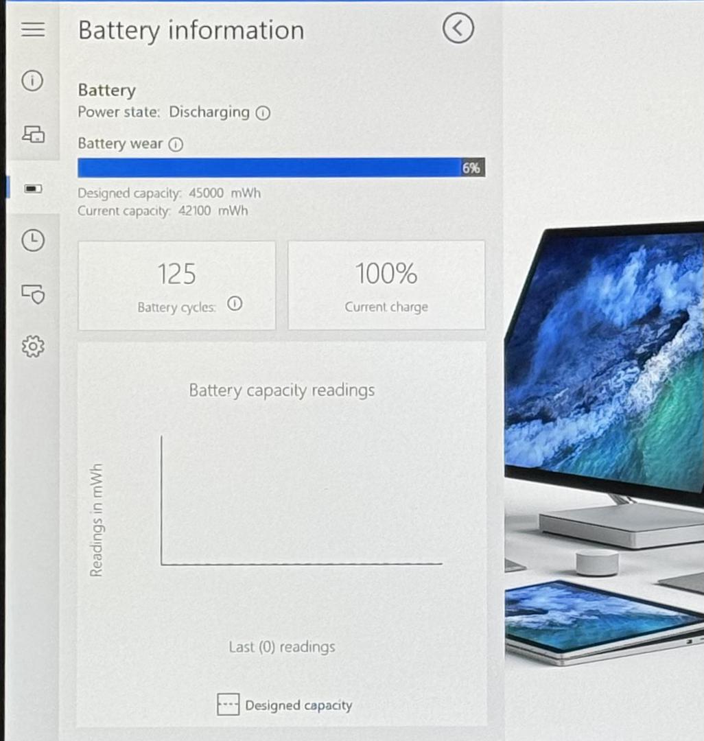Open the hamburger navigation menu
This screenshot has width=704, height=741.
pos(32,30)
